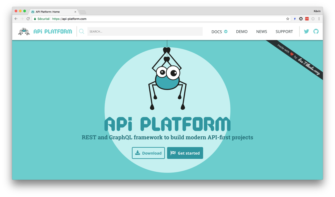The width and height of the screenshot is (335, 197).
Task: Click the REST and GraphQL framework tagline
Action: tap(167, 137)
